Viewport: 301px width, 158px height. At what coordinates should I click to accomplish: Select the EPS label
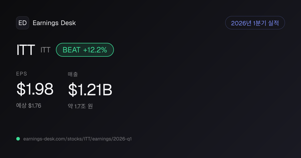pos(22,74)
